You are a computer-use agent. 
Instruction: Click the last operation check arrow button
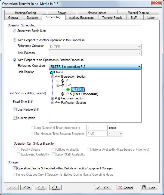(55, 188)
